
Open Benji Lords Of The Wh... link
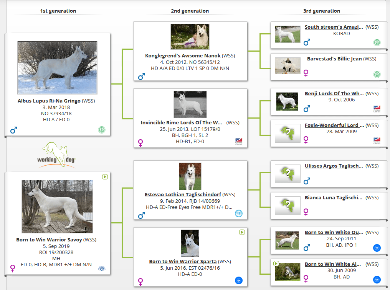click(x=334, y=93)
